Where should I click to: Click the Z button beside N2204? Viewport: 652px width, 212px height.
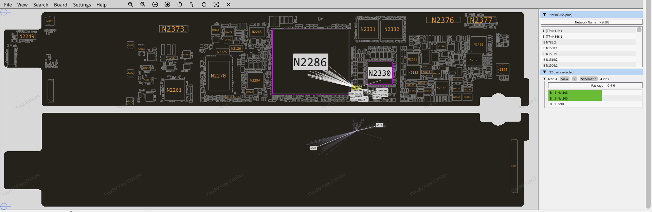(574, 79)
